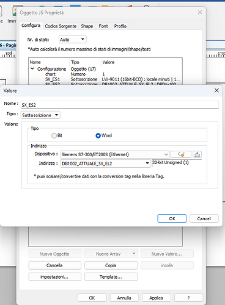Click the Applica button

156,298
